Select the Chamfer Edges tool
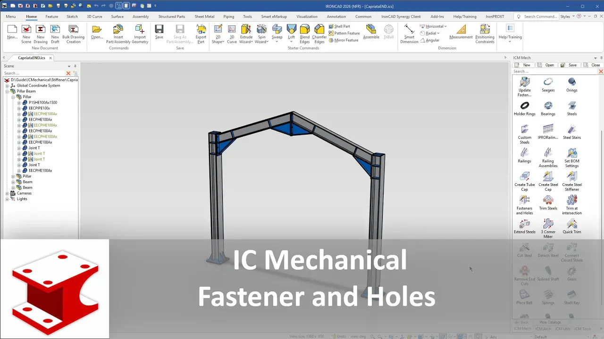604x339 pixels. pos(319,34)
